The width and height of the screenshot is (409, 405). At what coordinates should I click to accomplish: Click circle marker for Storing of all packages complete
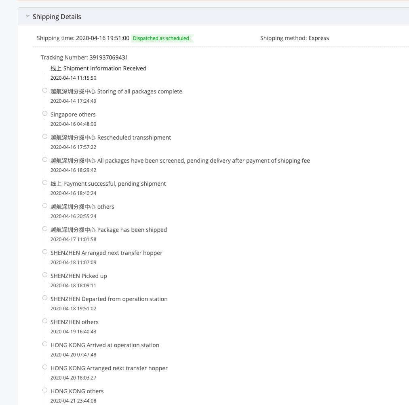click(x=45, y=90)
